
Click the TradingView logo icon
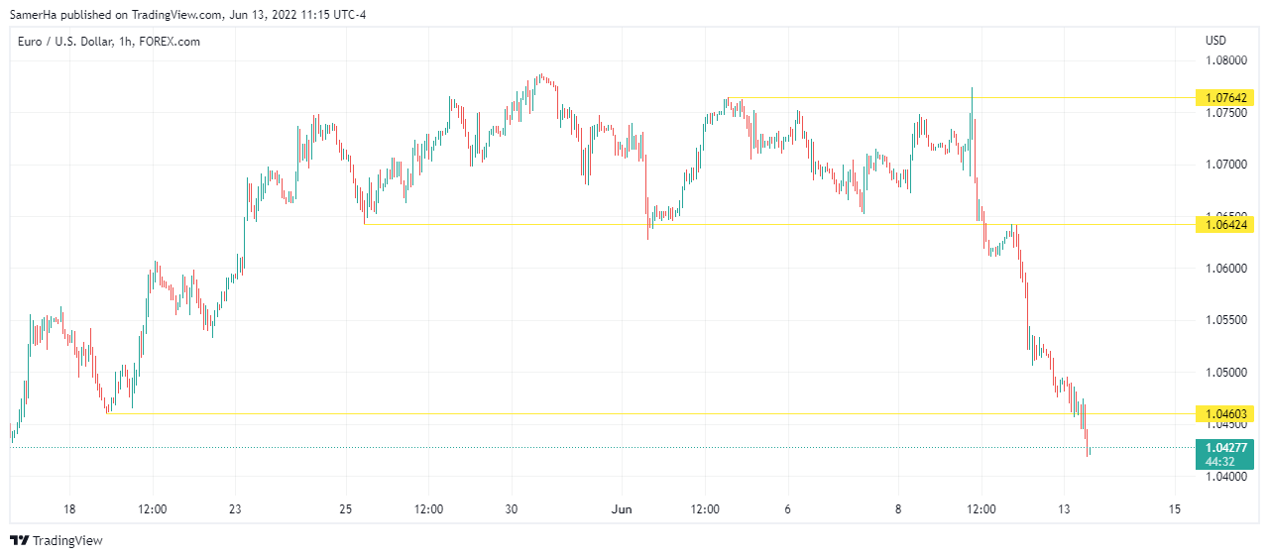tap(19, 540)
